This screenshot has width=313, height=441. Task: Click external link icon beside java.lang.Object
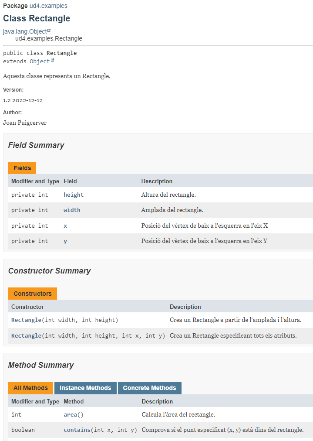49,31
